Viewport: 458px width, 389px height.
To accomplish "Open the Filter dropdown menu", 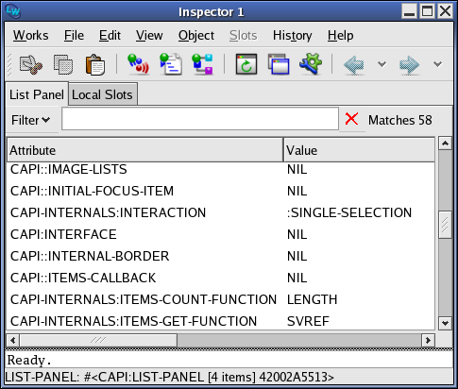I will [x=31, y=120].
